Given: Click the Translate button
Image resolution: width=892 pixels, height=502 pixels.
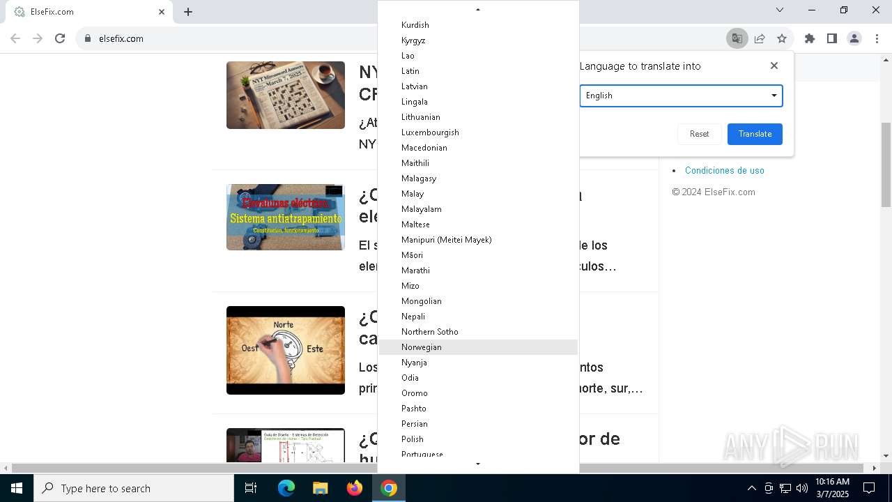Looking at the screenshot, I should point(755,134).
